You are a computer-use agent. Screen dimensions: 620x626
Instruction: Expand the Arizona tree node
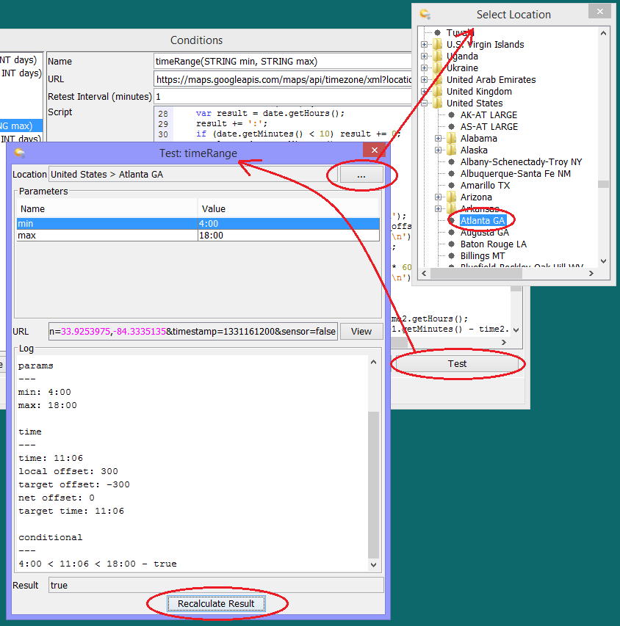coord(438,197)
